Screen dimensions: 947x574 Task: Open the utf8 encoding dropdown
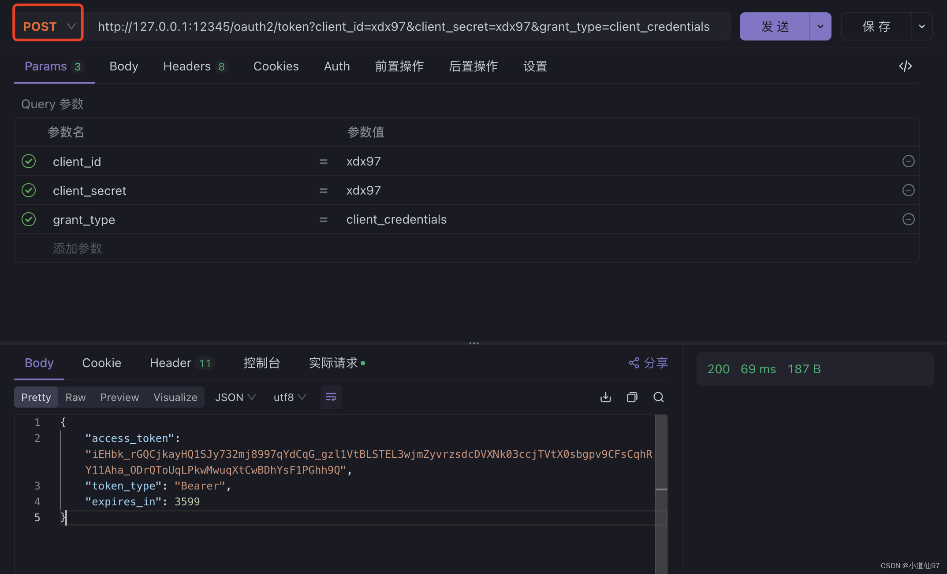click(289, 397)
